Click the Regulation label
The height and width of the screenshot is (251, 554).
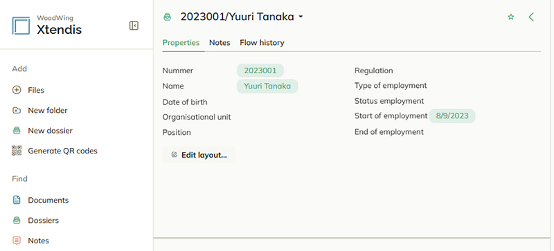(x=374, y=71)
